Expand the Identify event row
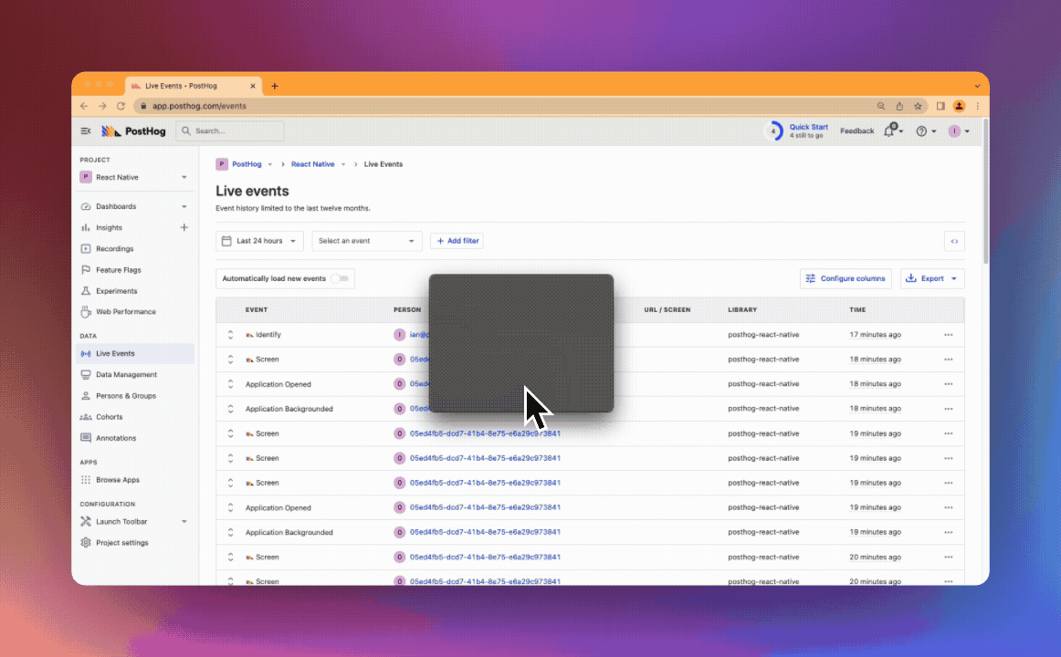The image size is (1061, 657). point(231,335)
